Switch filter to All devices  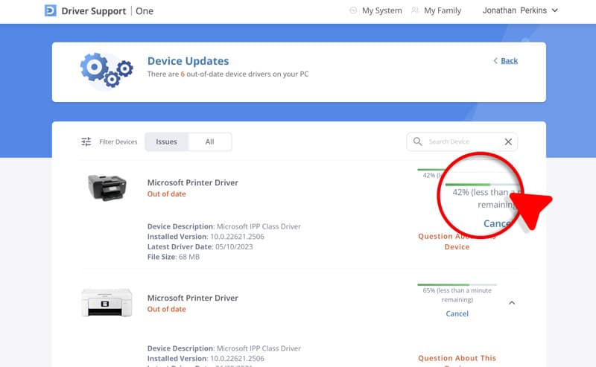click(209, 141)
